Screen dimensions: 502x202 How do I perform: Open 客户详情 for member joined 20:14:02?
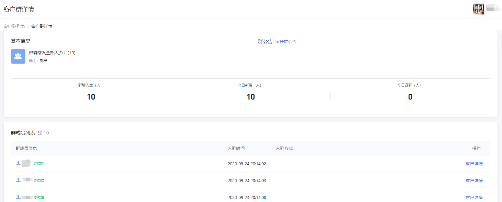coord(474,164)
